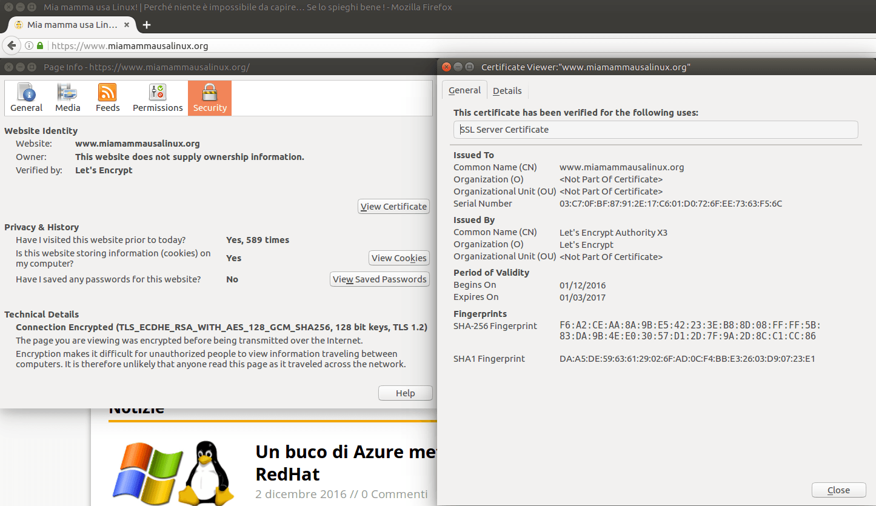The height and width of the screenshot is (506, 876).
Task: Click the serial number value 03:C7:0F:BF...
Action: click(670, 204)
